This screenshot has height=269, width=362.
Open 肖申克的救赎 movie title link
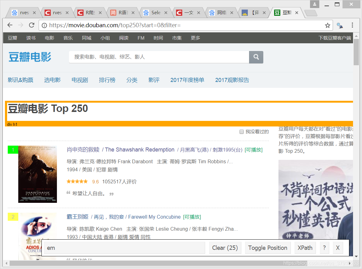pos(83,150)
